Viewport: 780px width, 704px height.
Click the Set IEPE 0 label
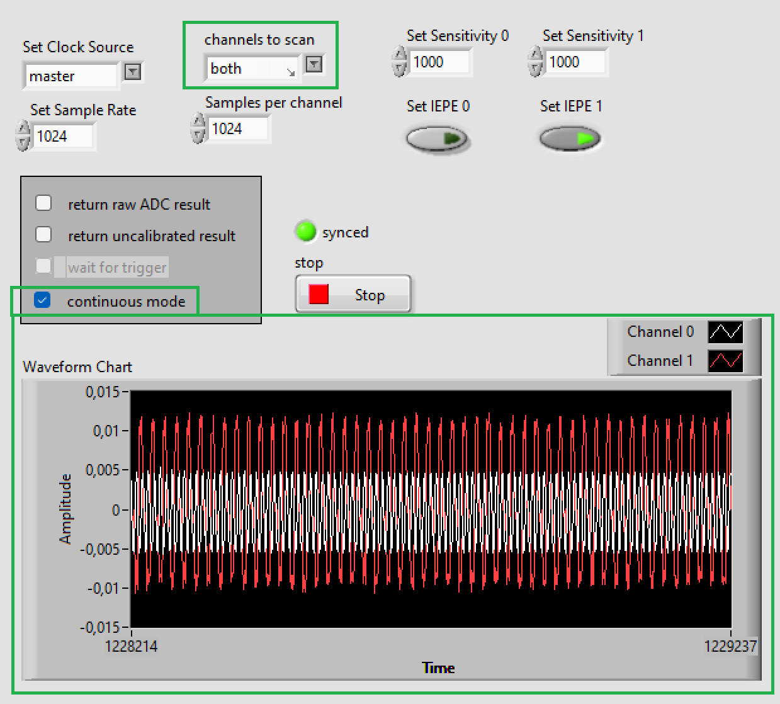438,106
